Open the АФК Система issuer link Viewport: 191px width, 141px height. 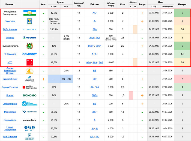10,137
